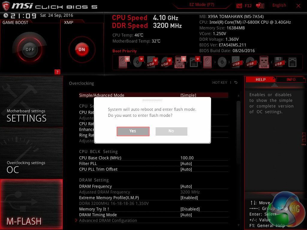Click the settings list scrollbar thumb
This screenshot has height=230, width=307.
238,133
